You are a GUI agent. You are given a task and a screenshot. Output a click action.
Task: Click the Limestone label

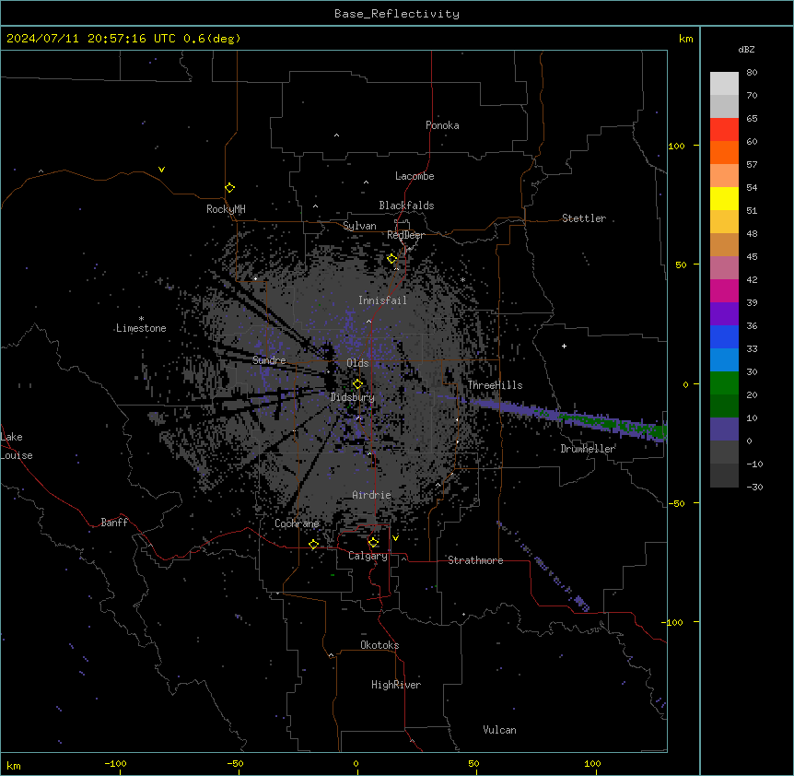click(x=141, y=328)
